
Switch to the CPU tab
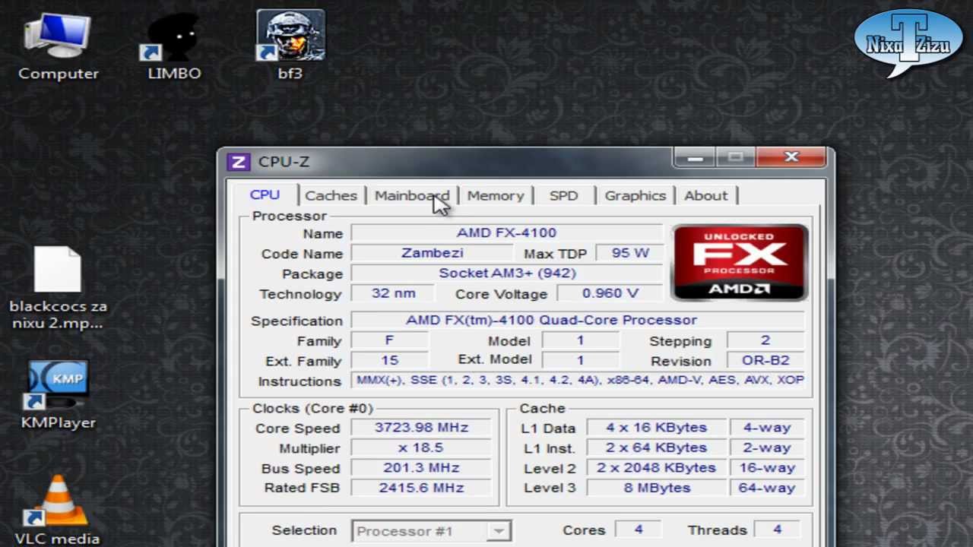(x=265, y=195)
